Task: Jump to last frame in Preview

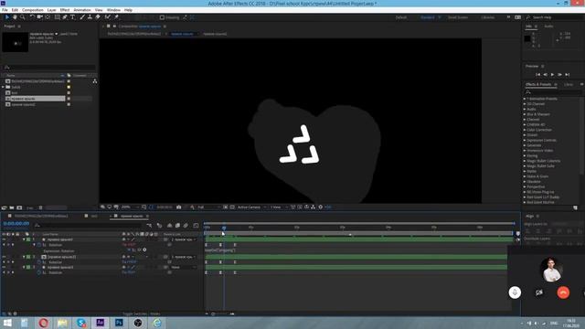Action: [568, 75]
